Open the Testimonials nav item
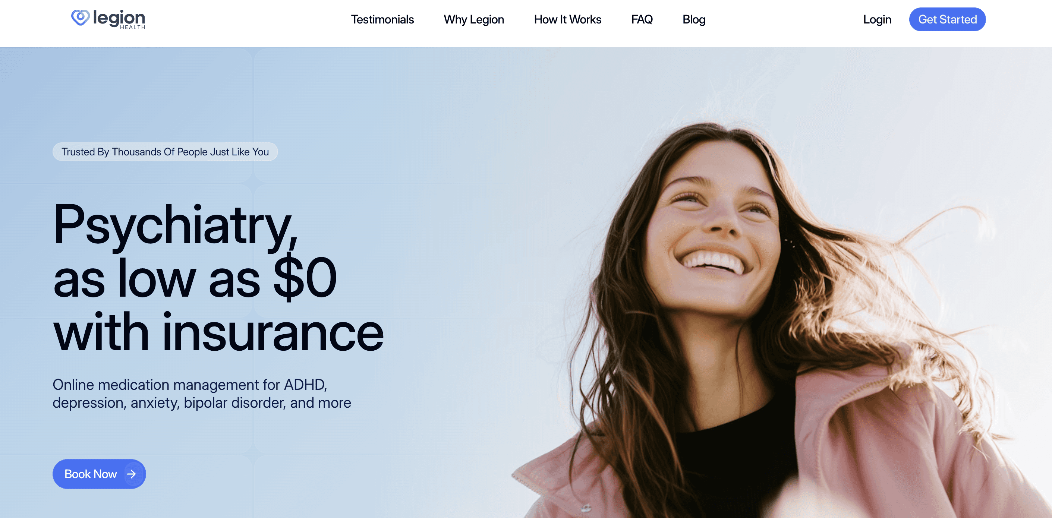The image size is (1052, 518). [382, 19]
